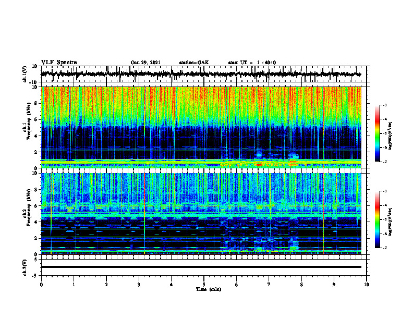
Task: Click the ch.2 spectrogram color scale bar
Action: pyautogui.click(x=377, y=219)
